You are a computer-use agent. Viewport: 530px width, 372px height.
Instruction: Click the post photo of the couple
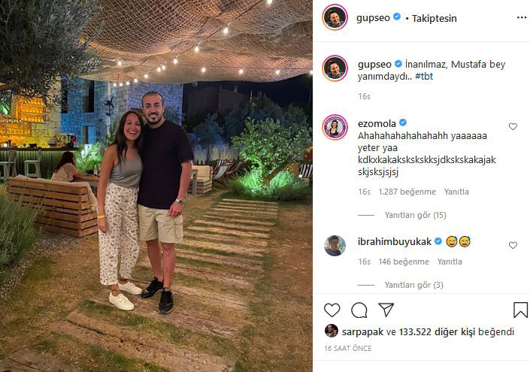click(x=156, y=186)
